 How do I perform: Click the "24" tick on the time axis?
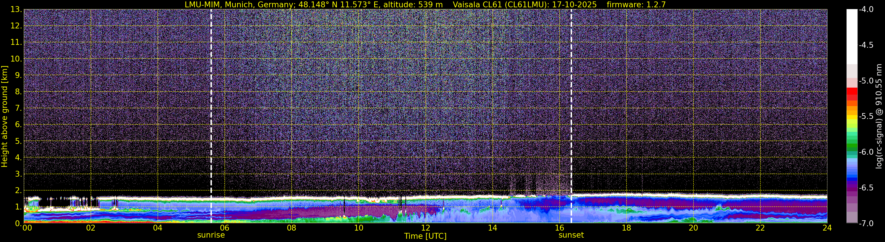coord(827,228)
